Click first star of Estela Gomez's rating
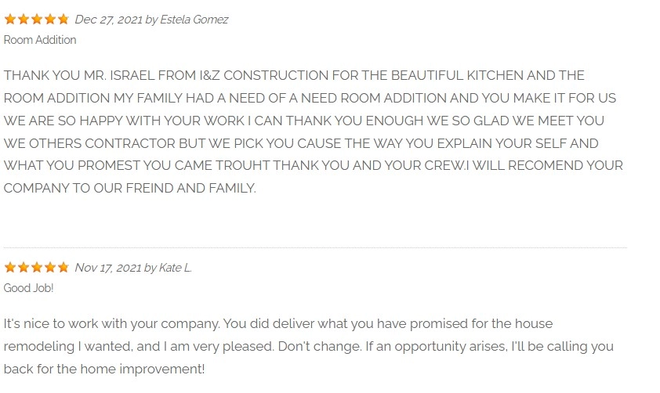 10,20
